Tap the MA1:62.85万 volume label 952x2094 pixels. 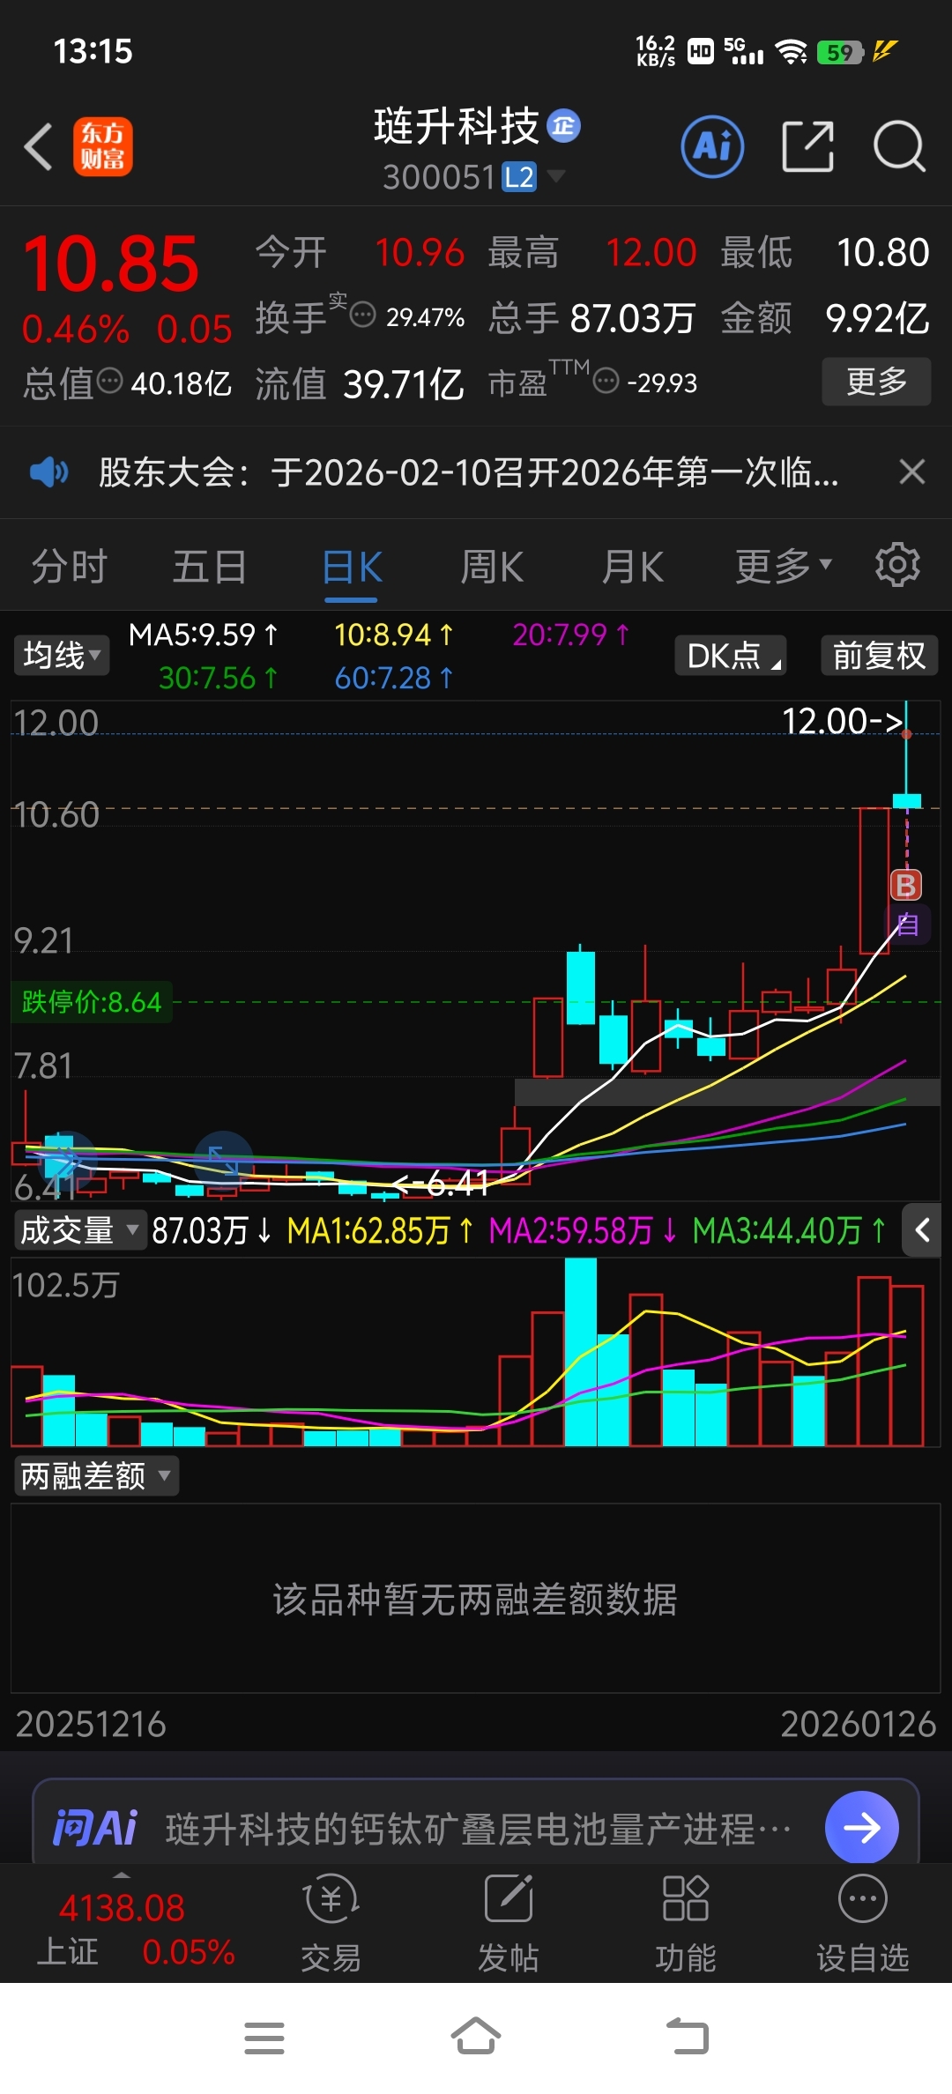(x=381, y=1230)
